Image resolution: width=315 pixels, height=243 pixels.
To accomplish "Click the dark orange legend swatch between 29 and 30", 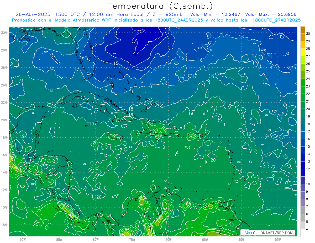I will (x=303, y=37).
